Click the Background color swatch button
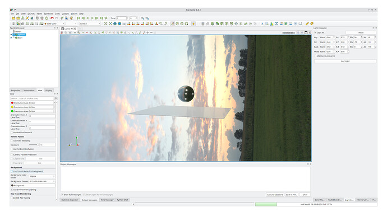The height and width of the screenshot is (217, 387). click(33, 186)
